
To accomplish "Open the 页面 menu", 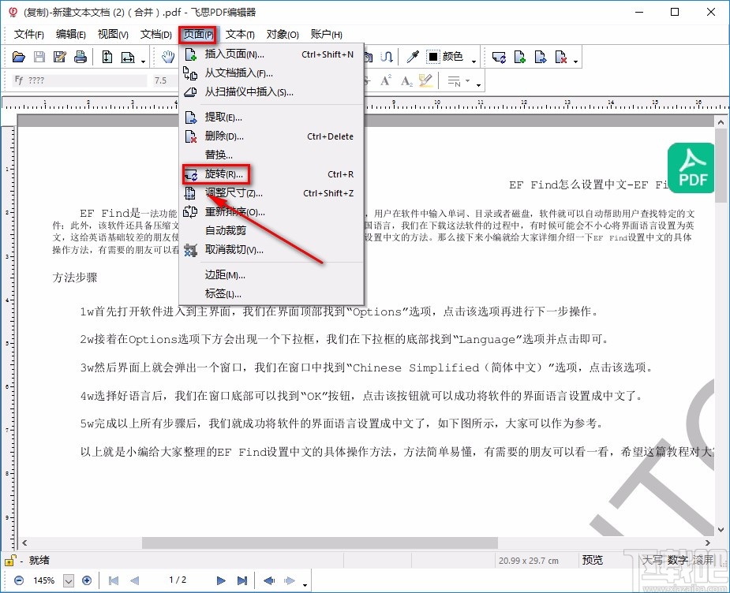I will (197, 34).
